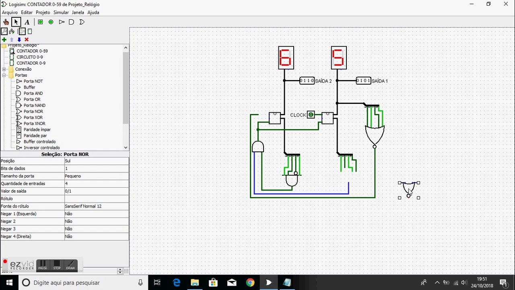Toggle Negar 4 (Direita) value

[97, 236]
